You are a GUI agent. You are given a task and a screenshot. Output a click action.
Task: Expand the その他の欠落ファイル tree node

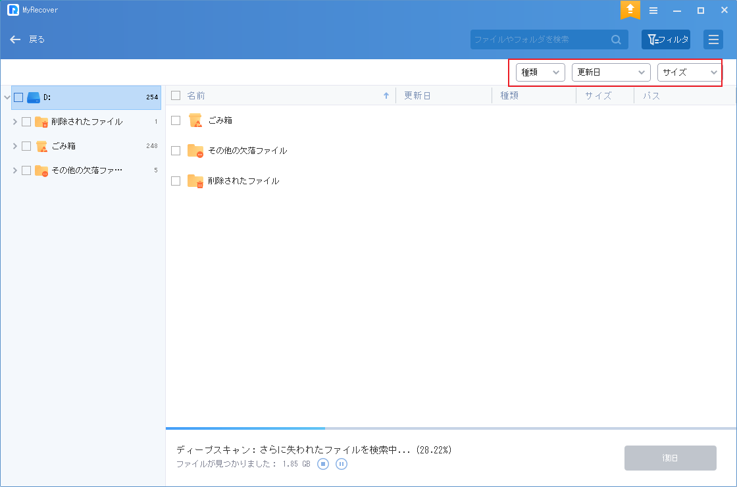click(14, 170)
